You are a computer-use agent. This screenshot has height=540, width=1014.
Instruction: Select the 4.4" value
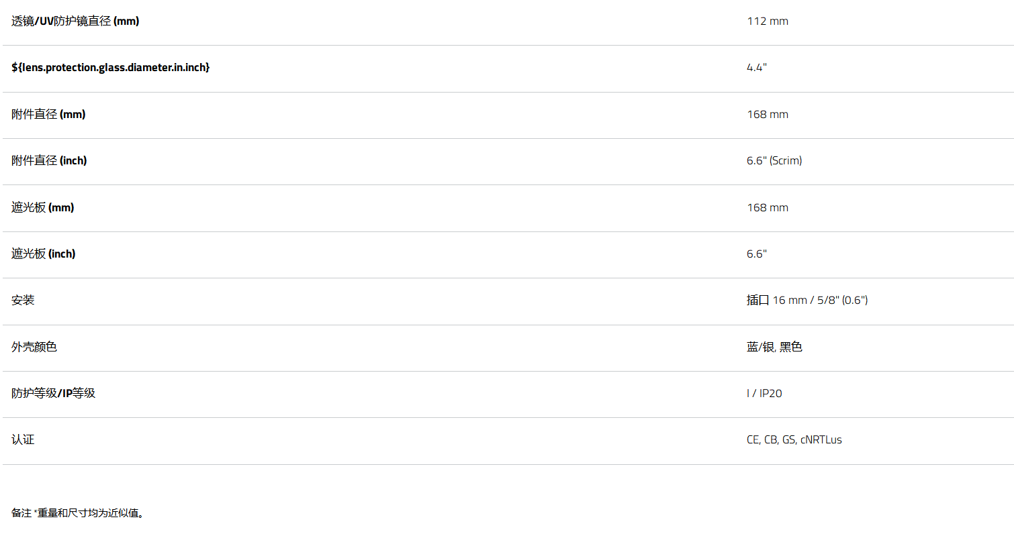click(x=756, y=68)
